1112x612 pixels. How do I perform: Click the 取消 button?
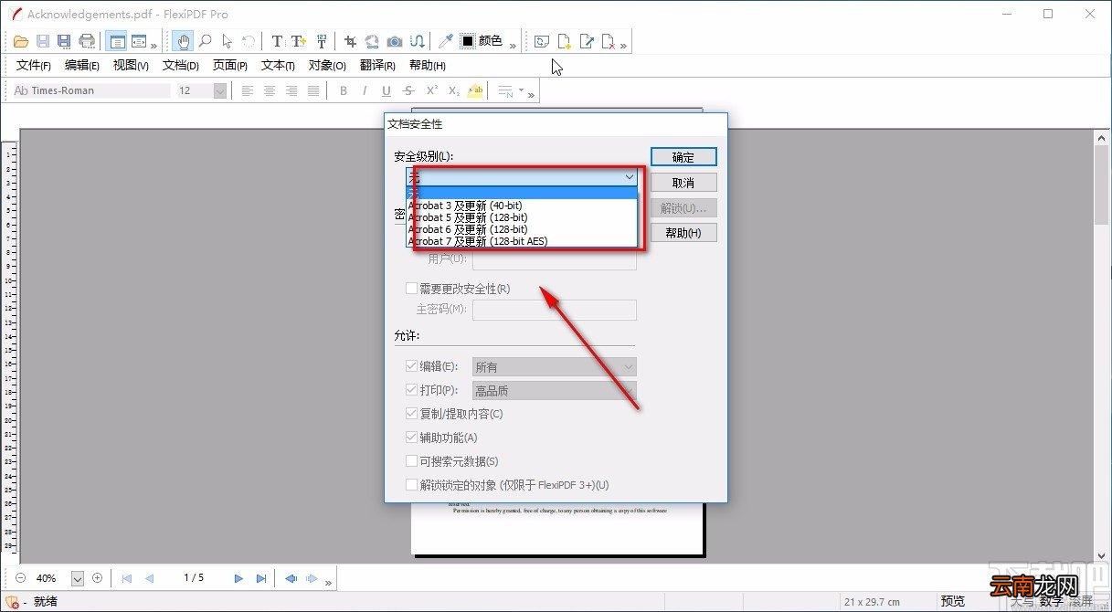click(x=683, y=183)
